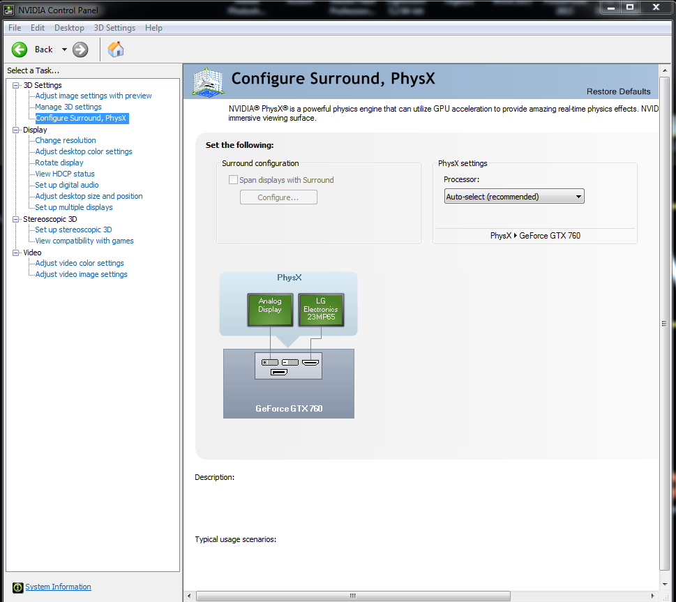Click the Configure Surround, PhysX header icon
This screenshot has width=676, height=602.
click(208, 82)
